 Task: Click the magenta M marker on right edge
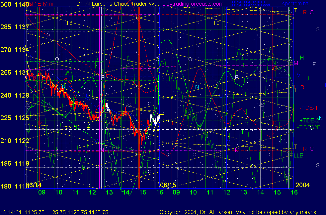coord(296,63)
